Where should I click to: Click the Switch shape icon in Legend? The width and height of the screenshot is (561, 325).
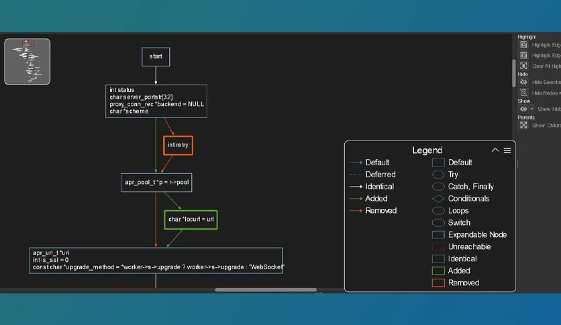(438, 223)
